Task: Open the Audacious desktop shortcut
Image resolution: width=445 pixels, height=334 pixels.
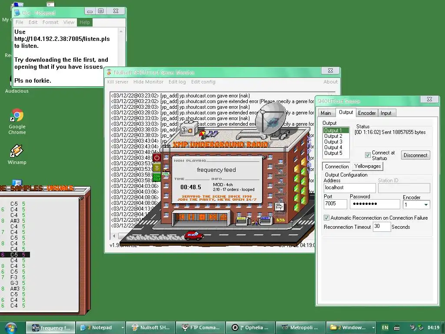Action: (x=17, y=91)
